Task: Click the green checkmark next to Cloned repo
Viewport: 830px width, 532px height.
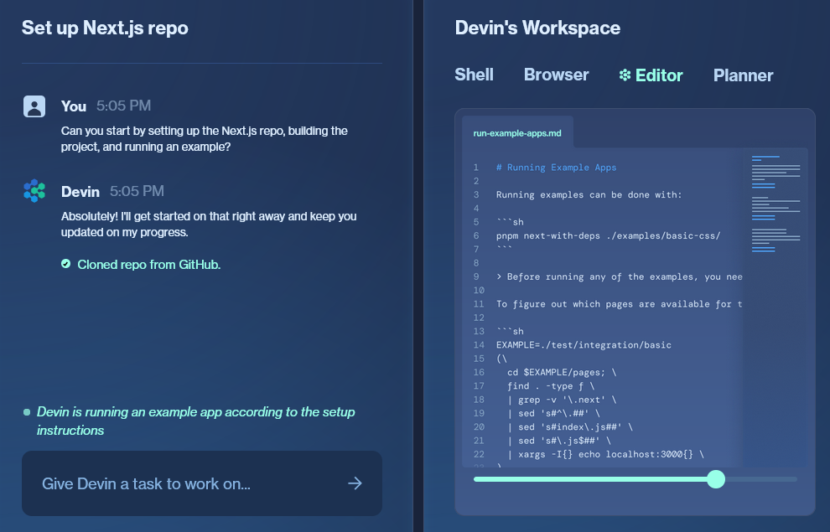Action: click(65, 264)
